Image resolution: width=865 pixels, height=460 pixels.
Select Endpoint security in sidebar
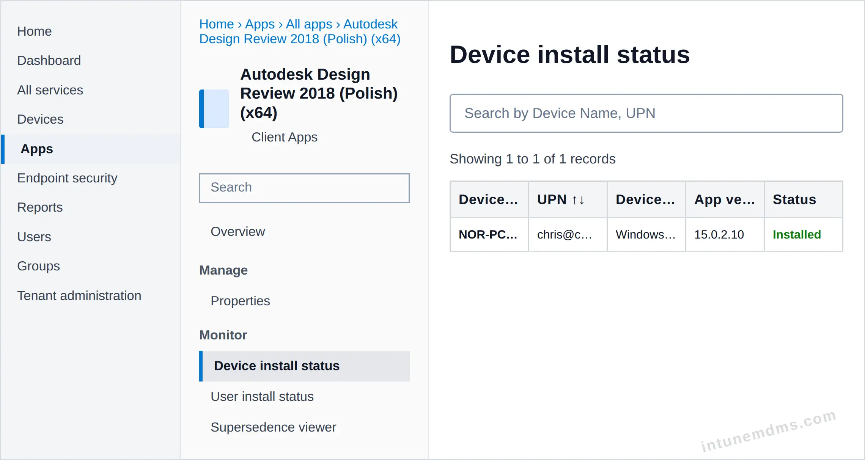(67, 178)
